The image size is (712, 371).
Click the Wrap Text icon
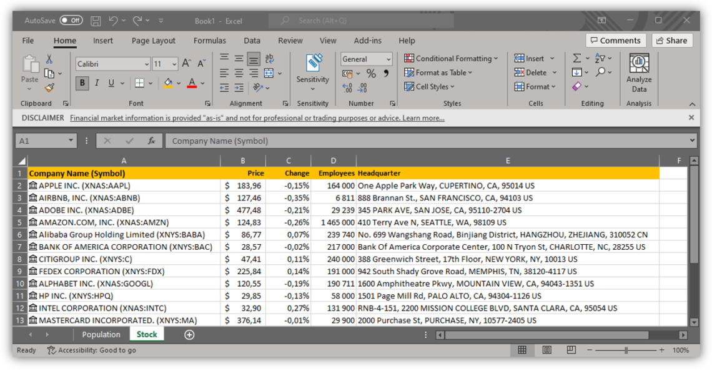pos(269,58)
